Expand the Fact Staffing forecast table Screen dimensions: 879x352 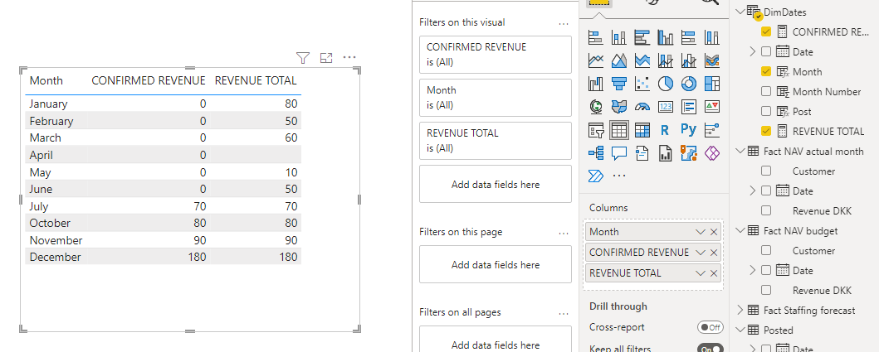pos(740,310)
